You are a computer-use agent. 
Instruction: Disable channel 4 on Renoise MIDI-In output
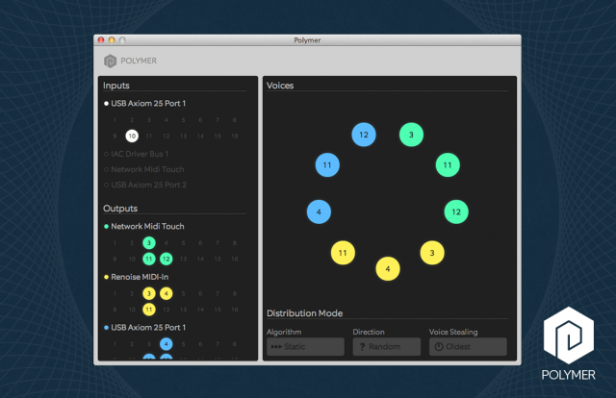coord(167,293)
